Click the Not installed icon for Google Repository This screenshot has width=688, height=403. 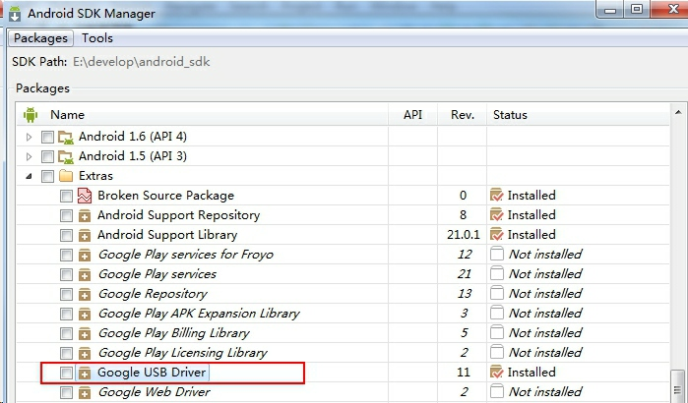tap(497, 293)
